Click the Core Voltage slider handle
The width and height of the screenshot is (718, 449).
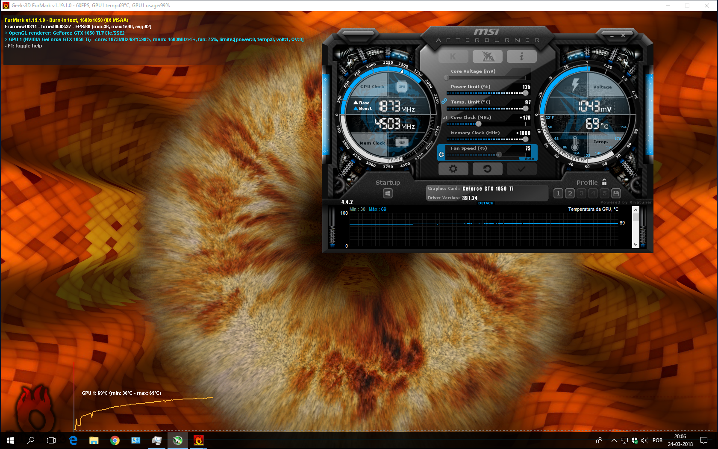[x=447, y=78]
